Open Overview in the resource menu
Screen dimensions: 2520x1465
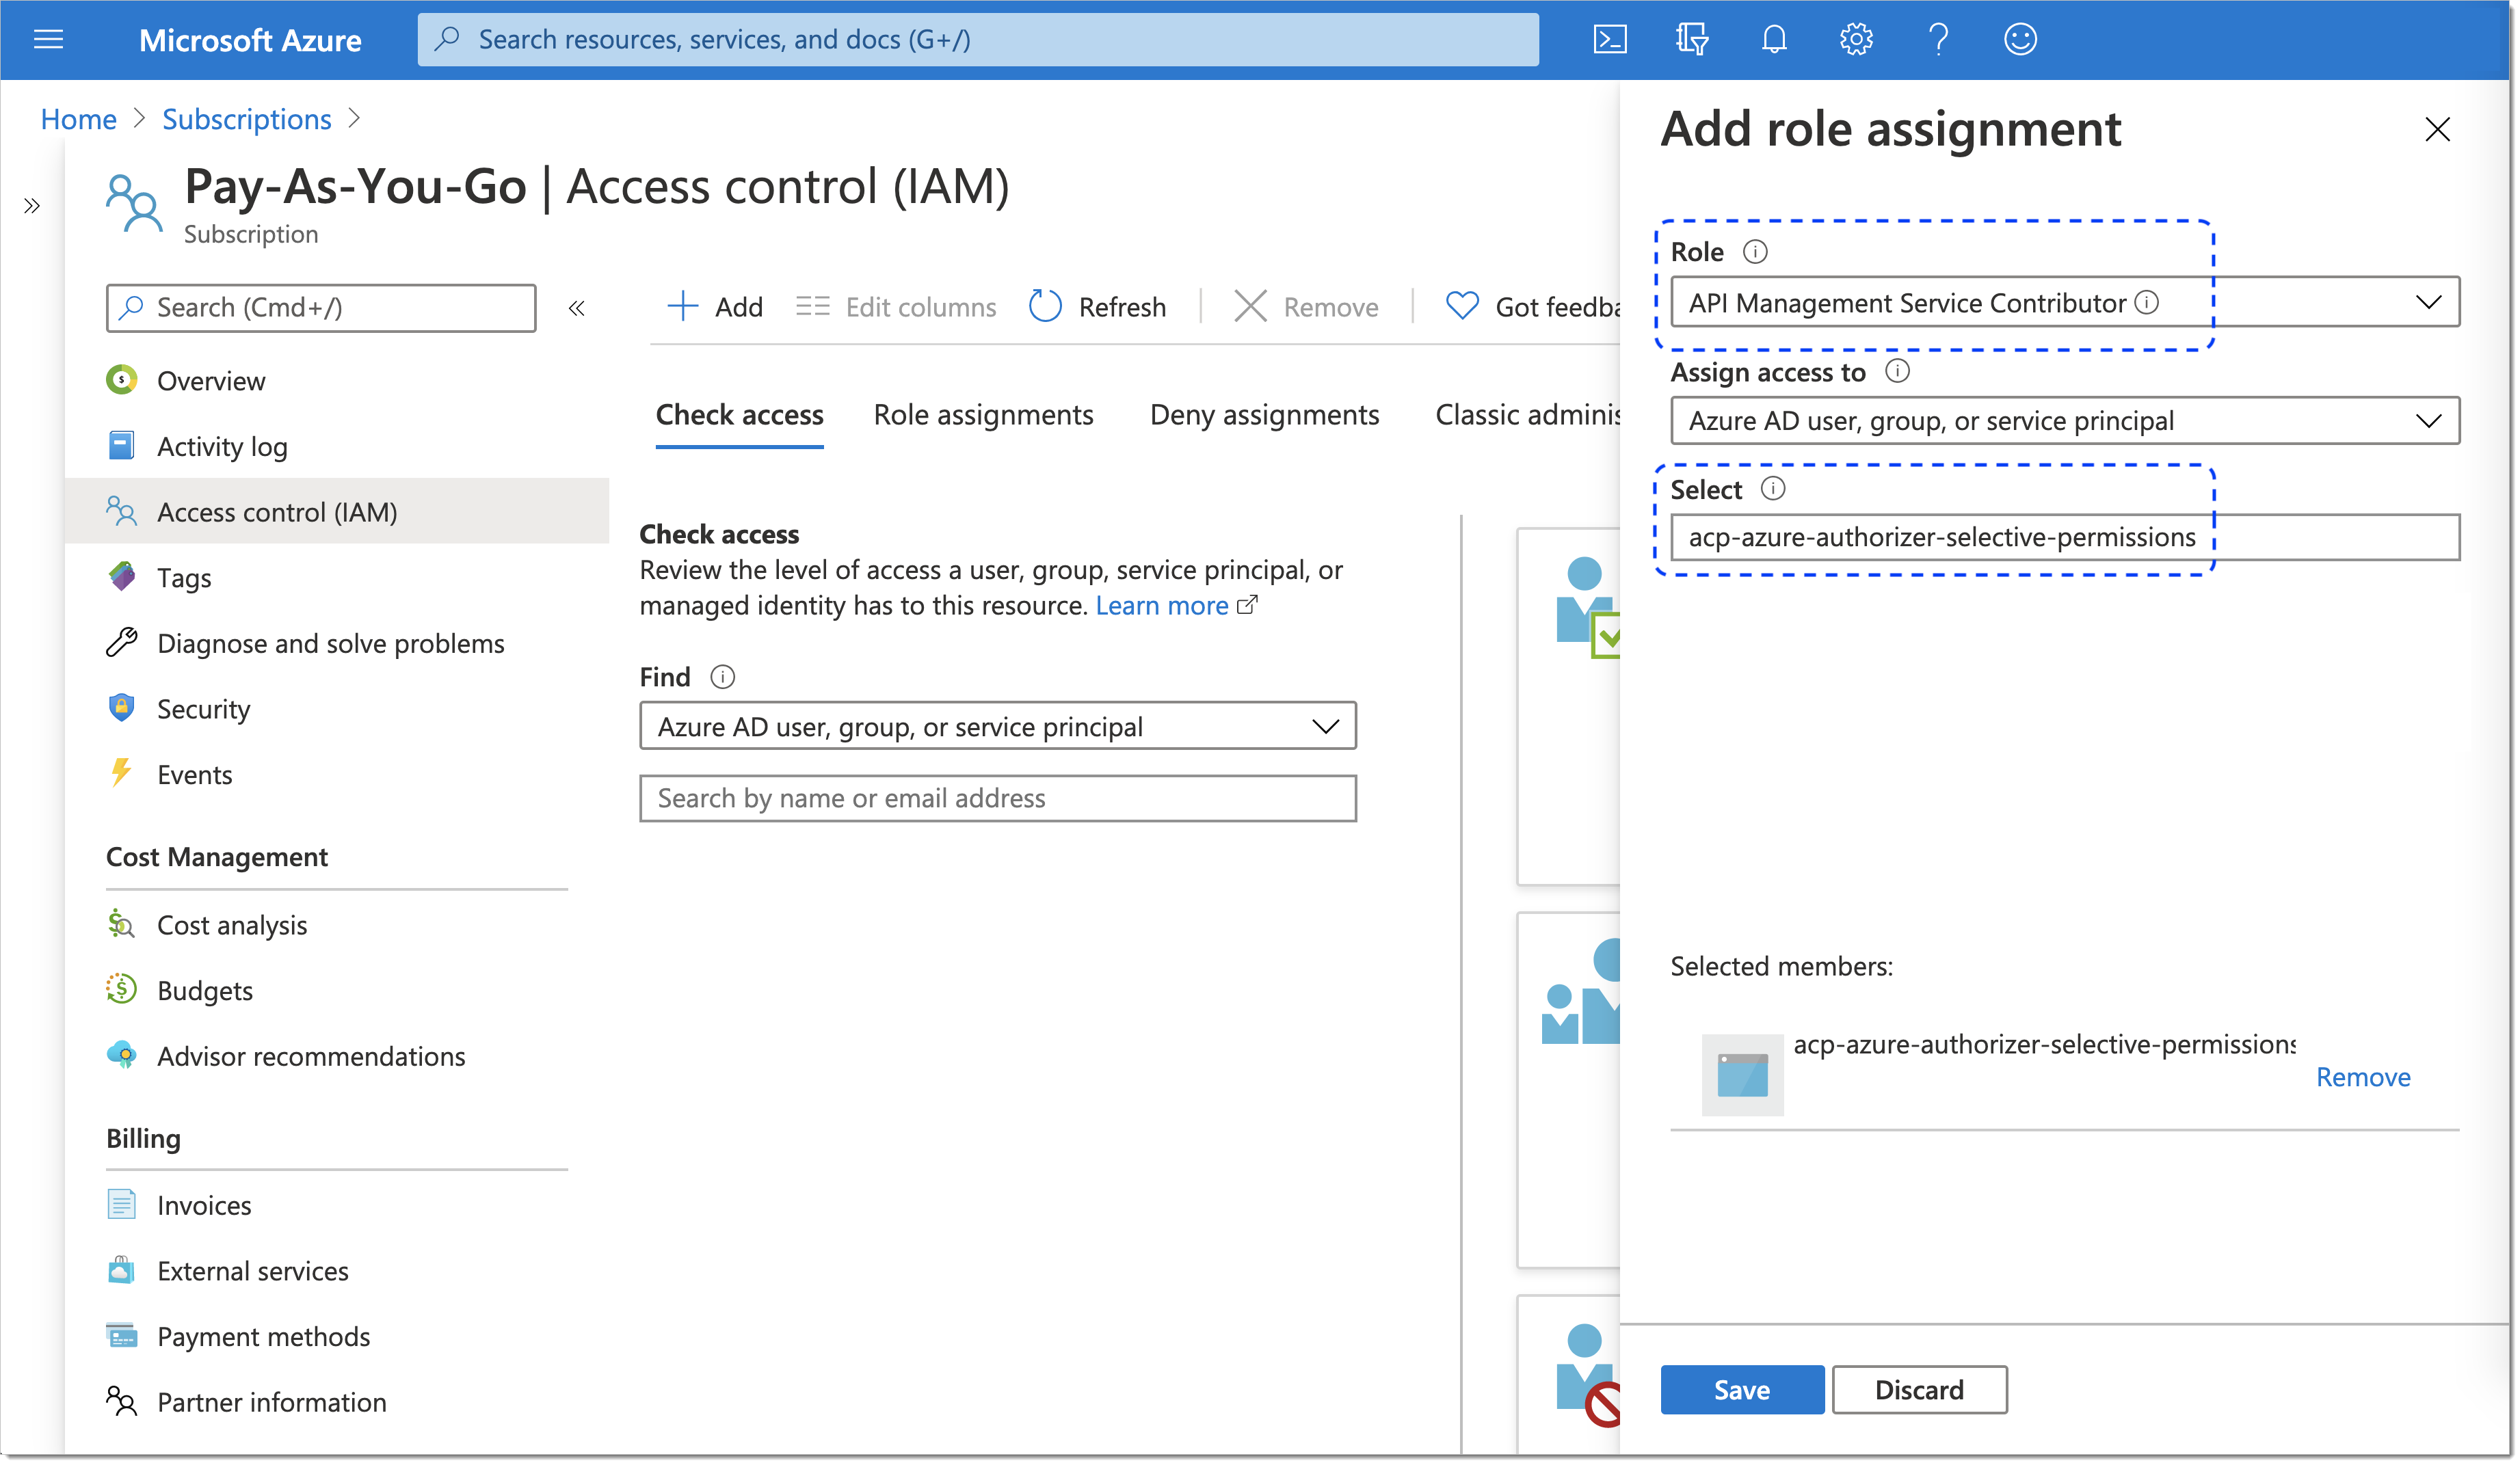[338, 381]
